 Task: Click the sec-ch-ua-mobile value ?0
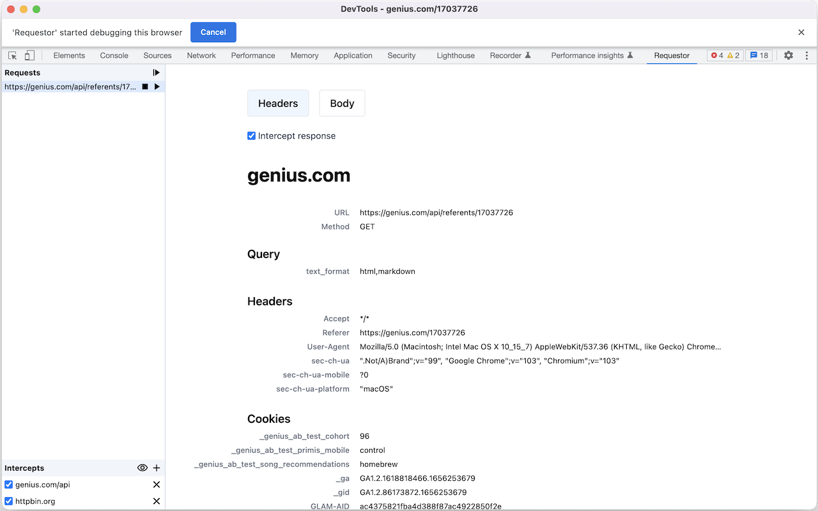[364, 375]
